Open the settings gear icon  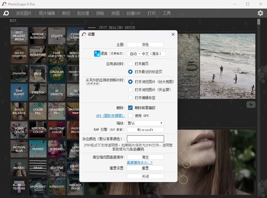click(260, 13)
